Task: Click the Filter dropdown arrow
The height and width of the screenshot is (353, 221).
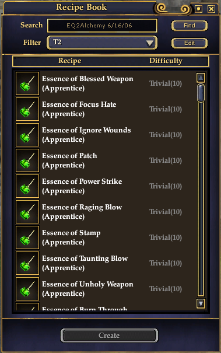Action: 150,43
